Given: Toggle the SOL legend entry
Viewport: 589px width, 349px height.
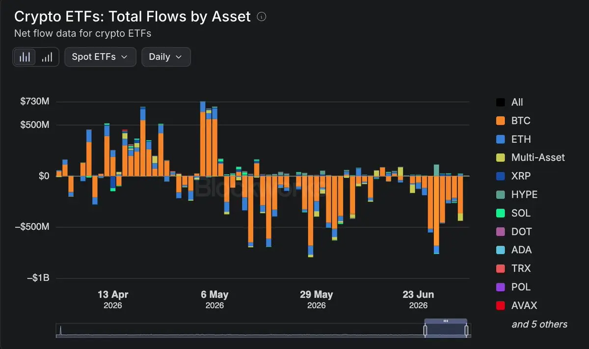Looking at the screenshot, I should click(513, 213).
